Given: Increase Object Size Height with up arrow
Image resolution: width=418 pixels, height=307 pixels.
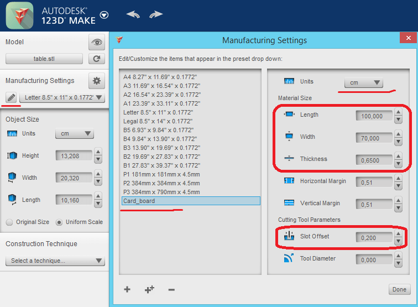Looking at the screenshot, I should (98, 152).
